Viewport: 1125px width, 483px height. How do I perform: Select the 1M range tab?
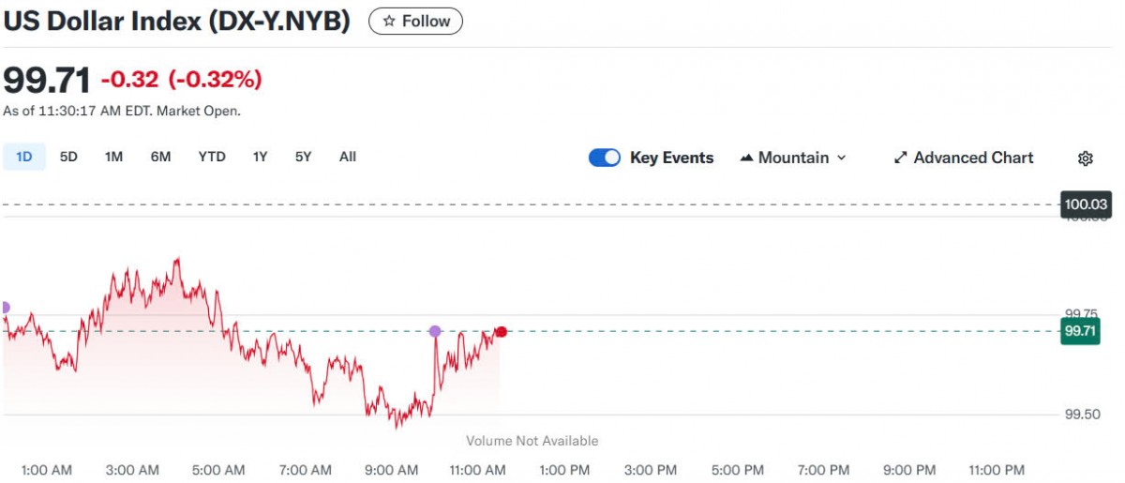click(x=113, y=157)
